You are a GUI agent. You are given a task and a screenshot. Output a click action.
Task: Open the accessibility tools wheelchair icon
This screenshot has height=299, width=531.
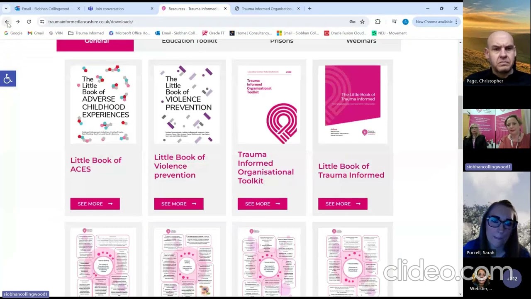[8, 78]
